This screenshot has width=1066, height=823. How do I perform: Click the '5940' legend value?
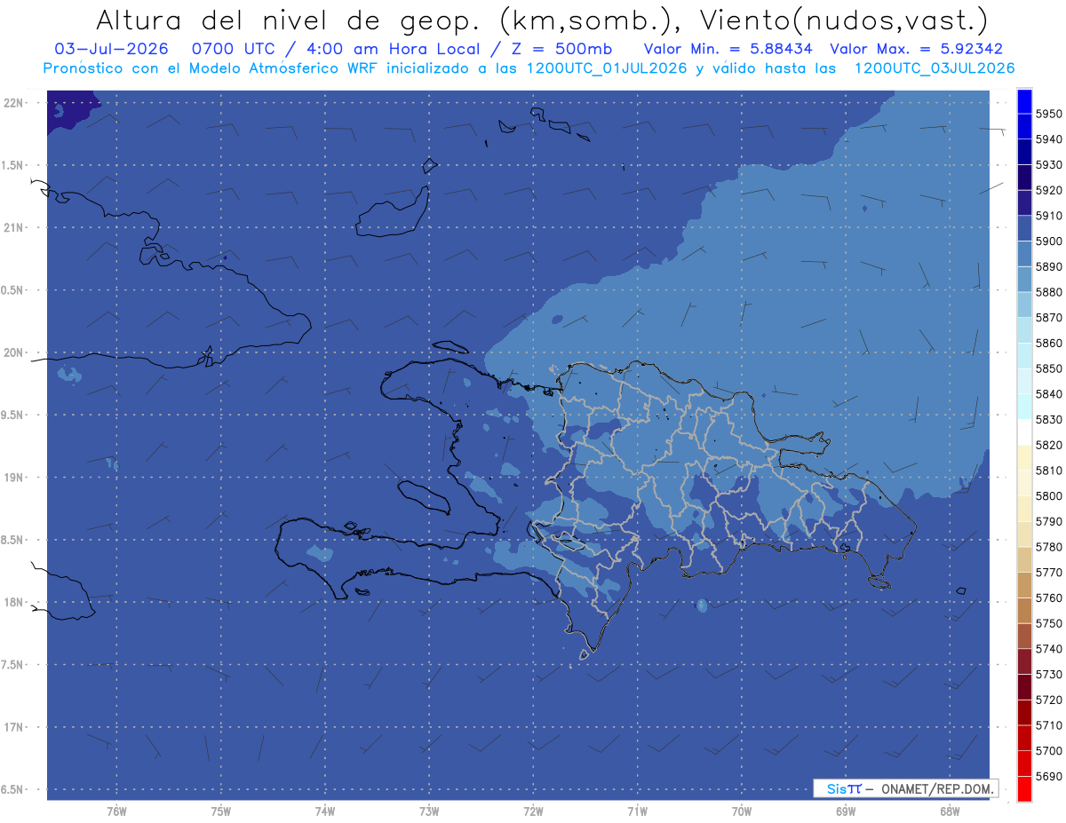point(1049,139)
